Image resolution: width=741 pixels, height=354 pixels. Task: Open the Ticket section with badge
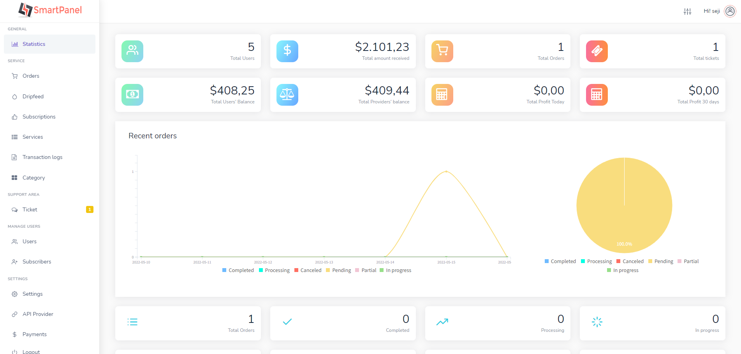30,210
